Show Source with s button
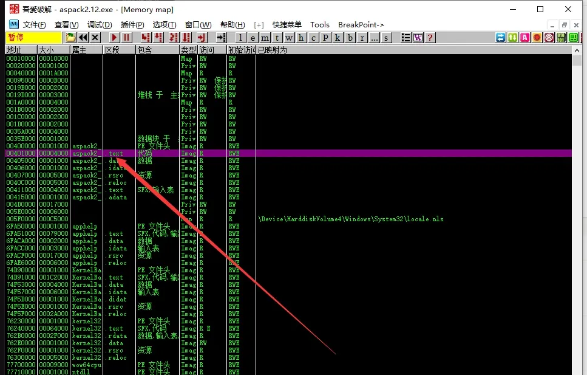The width and height of the screenshot is (587, 375). pos(386,38)
